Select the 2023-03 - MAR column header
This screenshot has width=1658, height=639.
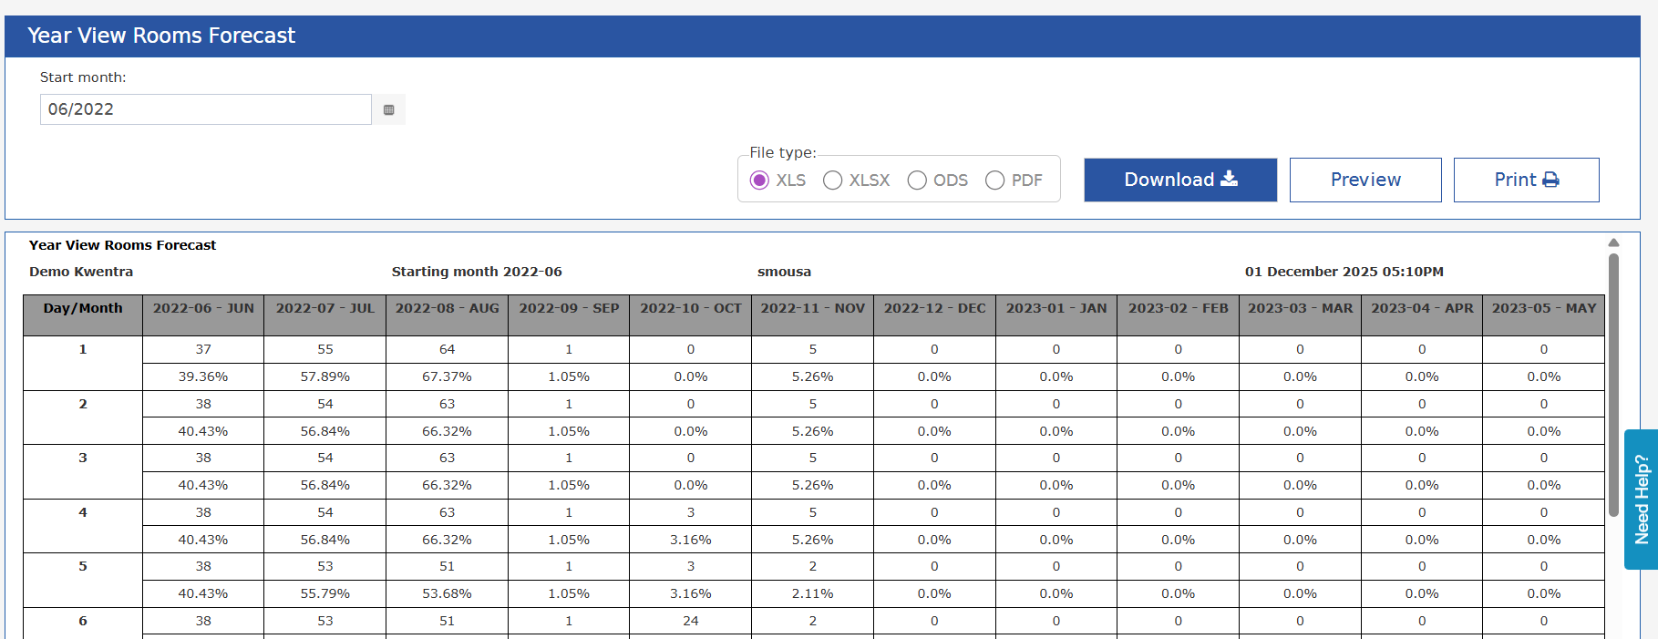tap(1300, 315)
